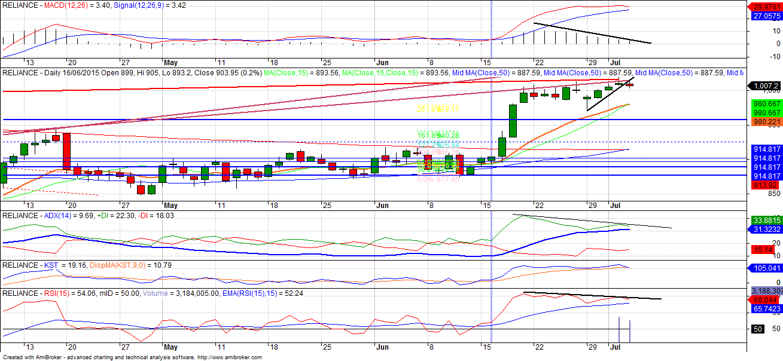Click the black 50 midline level box

click(x=757, y=329)
